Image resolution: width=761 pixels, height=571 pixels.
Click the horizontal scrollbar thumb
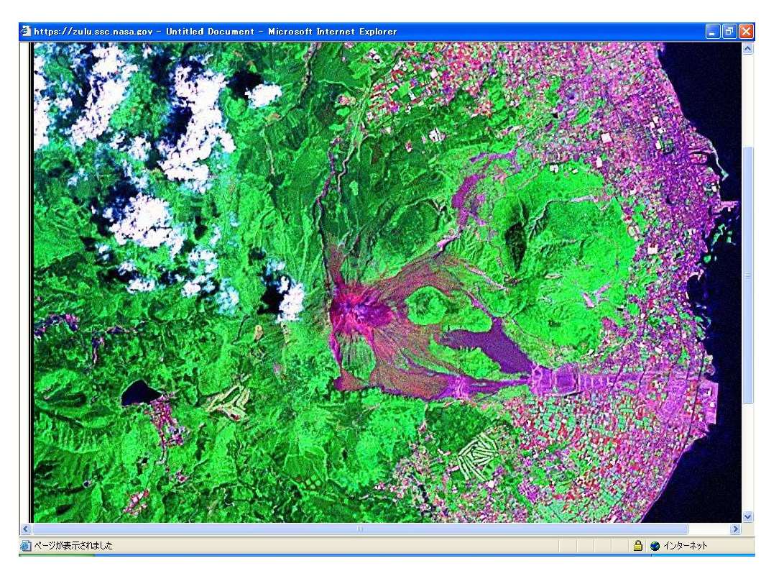point(359,529)
